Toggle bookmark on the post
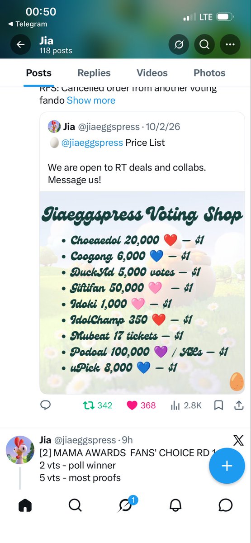251x543 pixels. pyautogui.click(x=218, y=405)
